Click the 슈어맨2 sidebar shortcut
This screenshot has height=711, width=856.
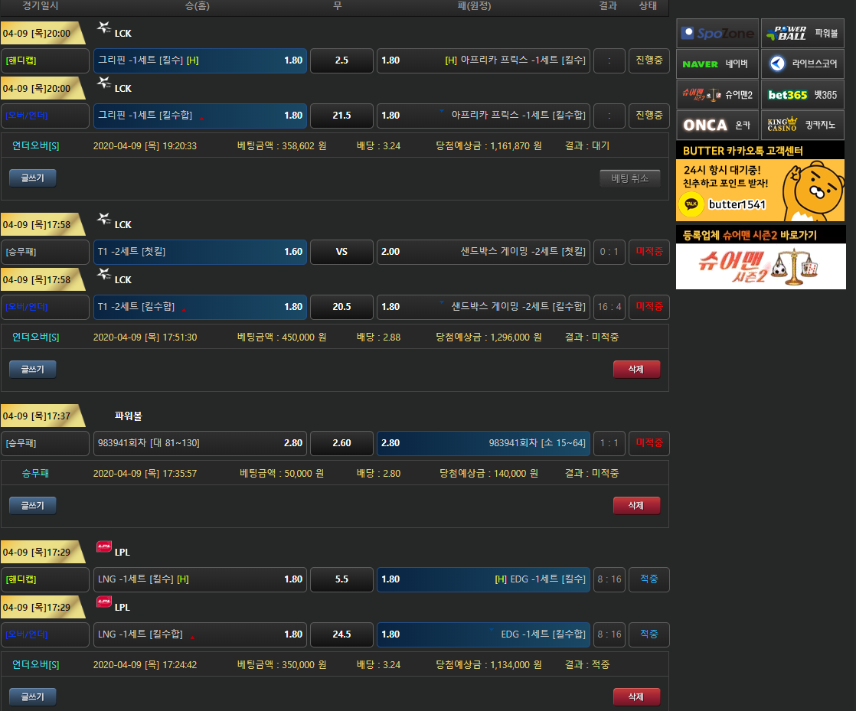(717, 94)
